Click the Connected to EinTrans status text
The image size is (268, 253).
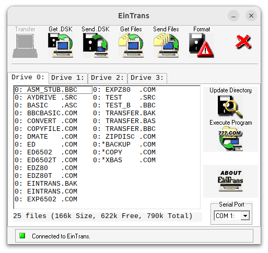(x=61, y=236)
